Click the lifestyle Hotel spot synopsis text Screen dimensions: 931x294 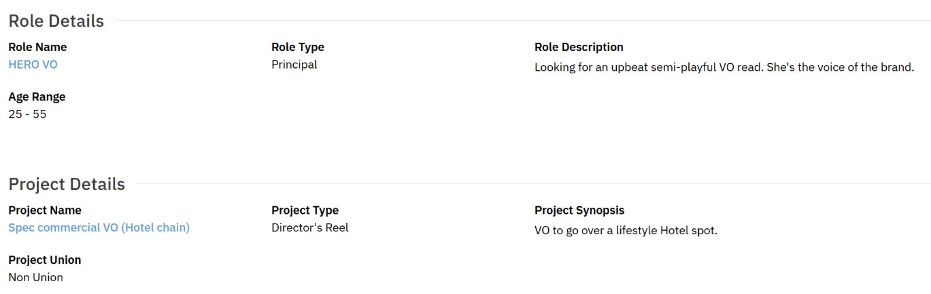(x=626, y=231)
